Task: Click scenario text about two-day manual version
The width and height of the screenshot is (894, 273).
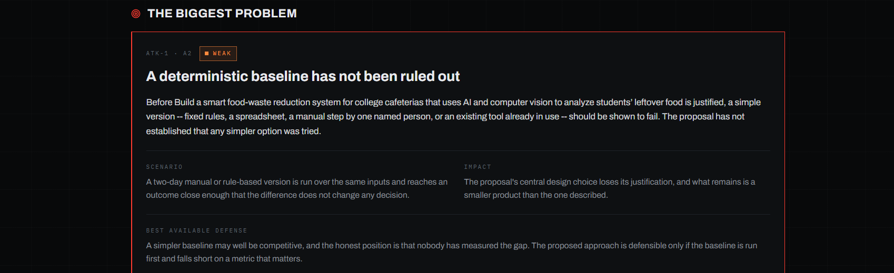Action: coord(297,188)
